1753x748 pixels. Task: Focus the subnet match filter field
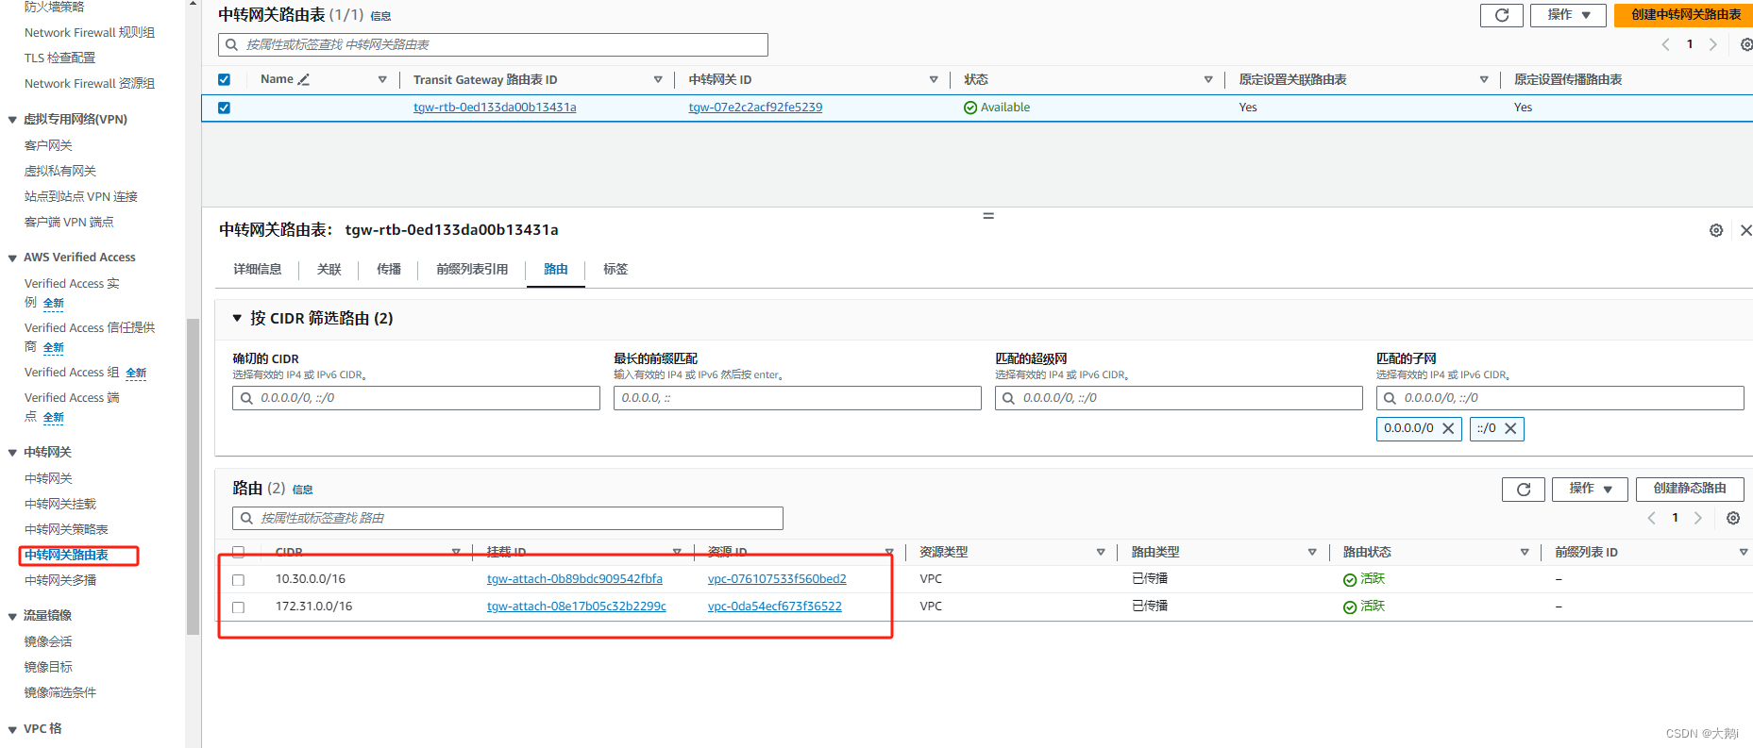(1560, 398)
